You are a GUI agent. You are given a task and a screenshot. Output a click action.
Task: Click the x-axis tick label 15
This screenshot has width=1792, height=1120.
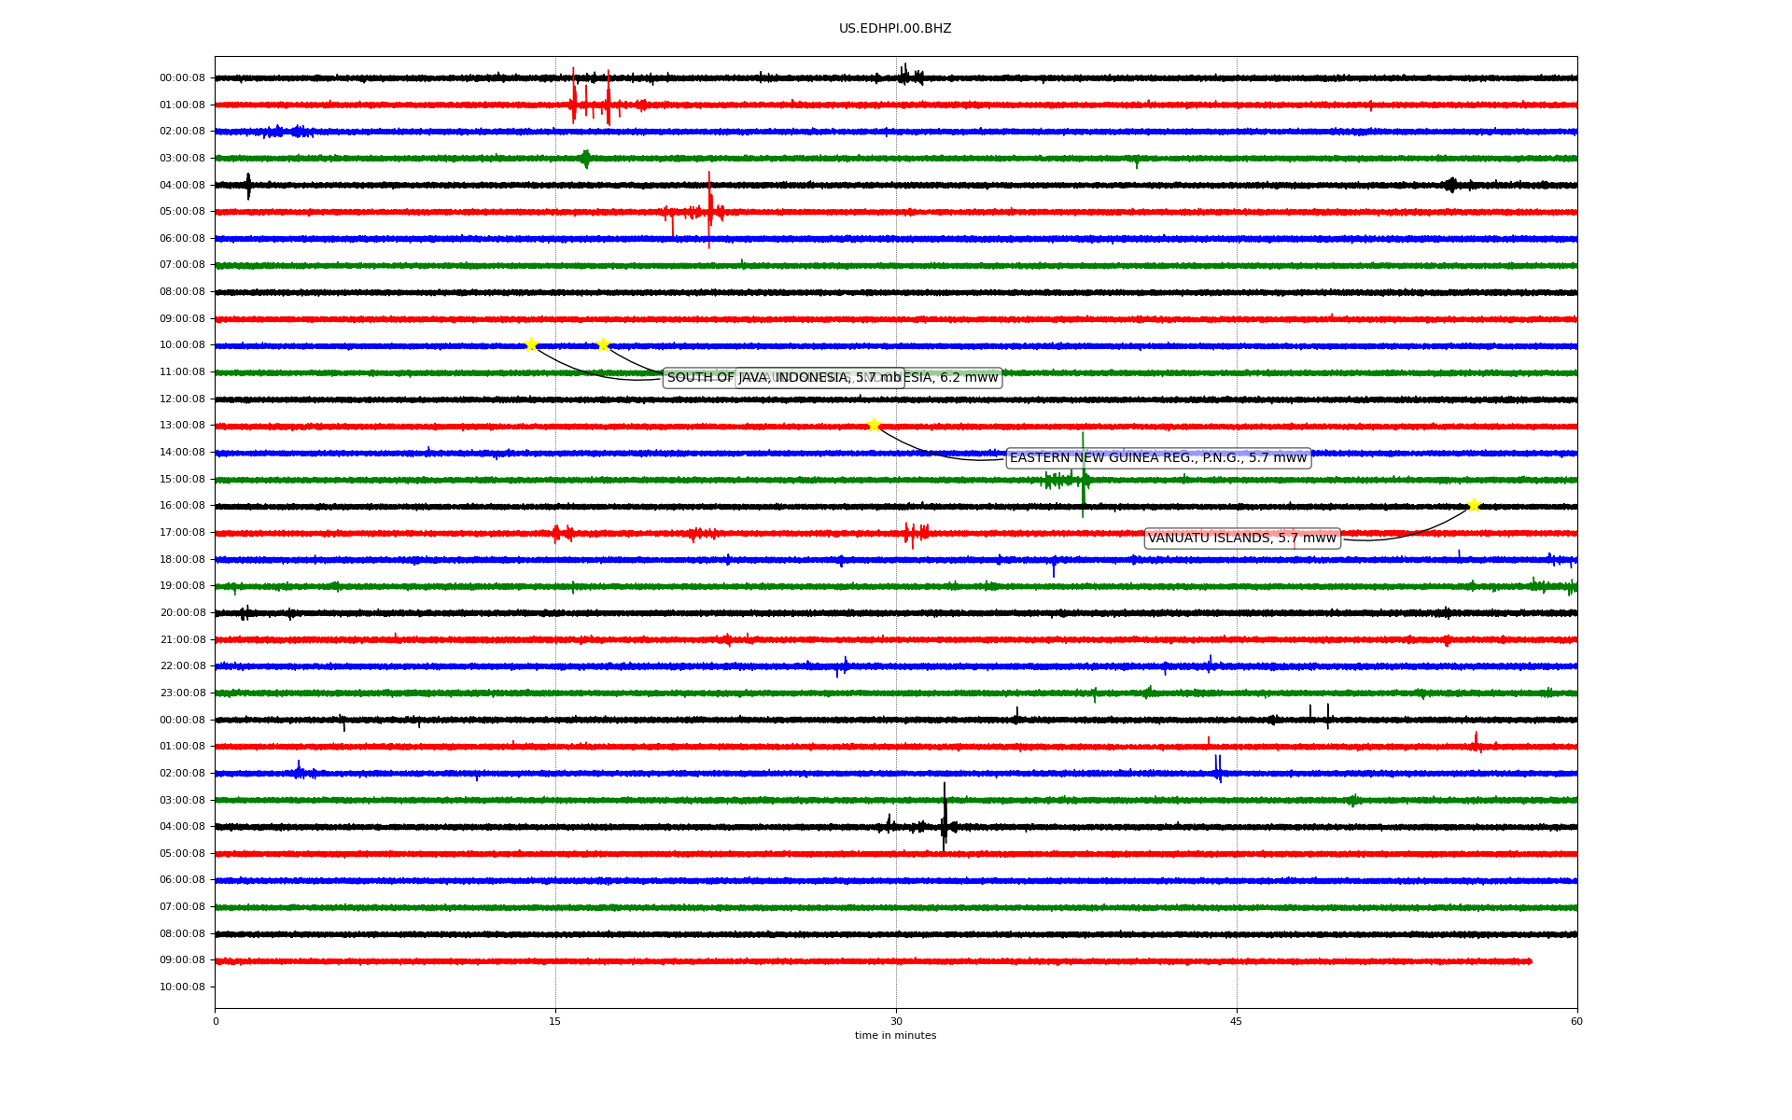tap(555, 1021)
